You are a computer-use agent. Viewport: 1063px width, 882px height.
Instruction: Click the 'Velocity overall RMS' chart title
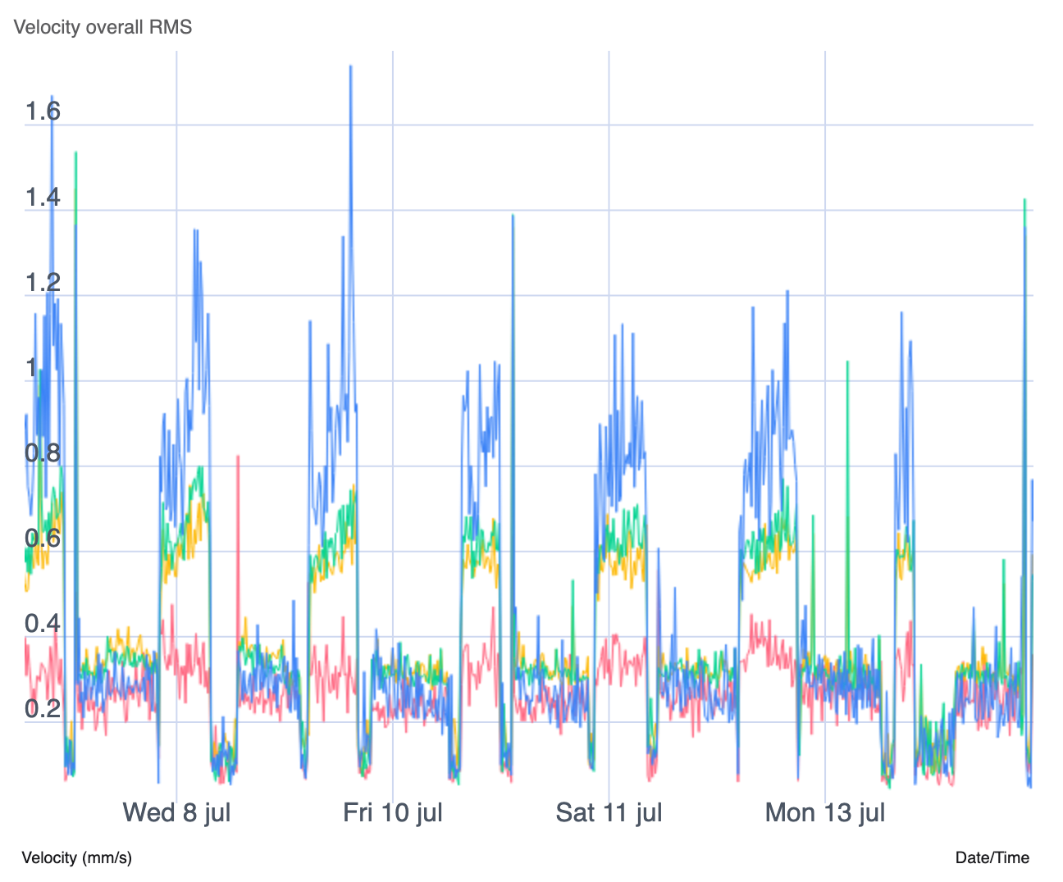pos(103,27)
